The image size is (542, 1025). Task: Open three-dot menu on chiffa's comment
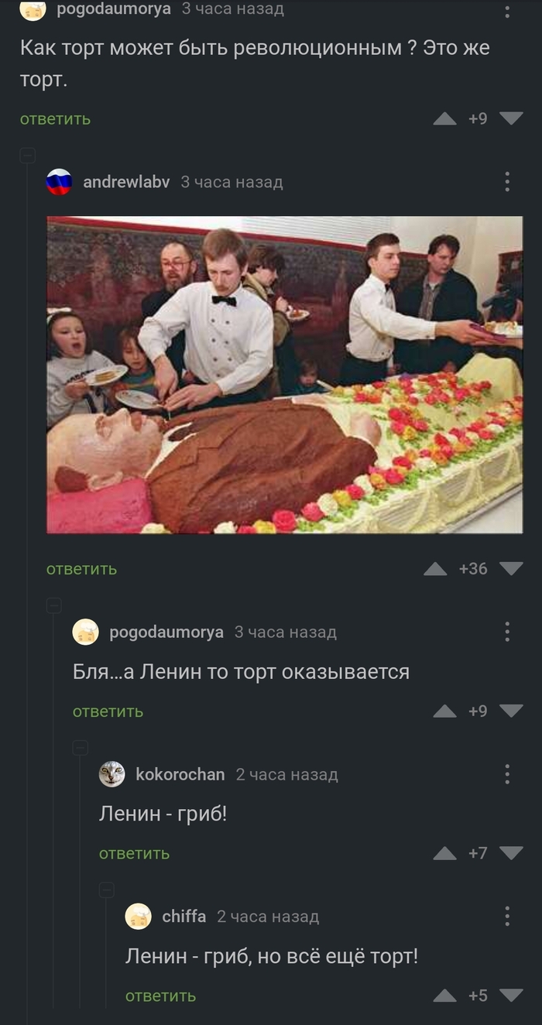(x=507, y=917)
